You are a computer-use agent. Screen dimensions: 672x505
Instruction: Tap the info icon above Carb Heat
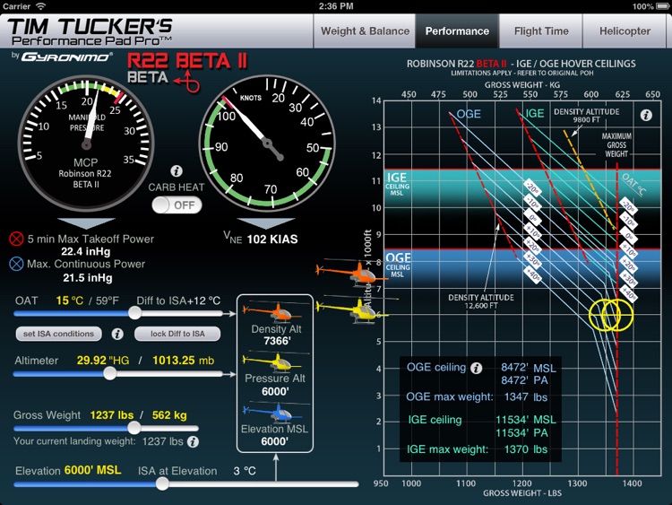click(x=177, y=171)
